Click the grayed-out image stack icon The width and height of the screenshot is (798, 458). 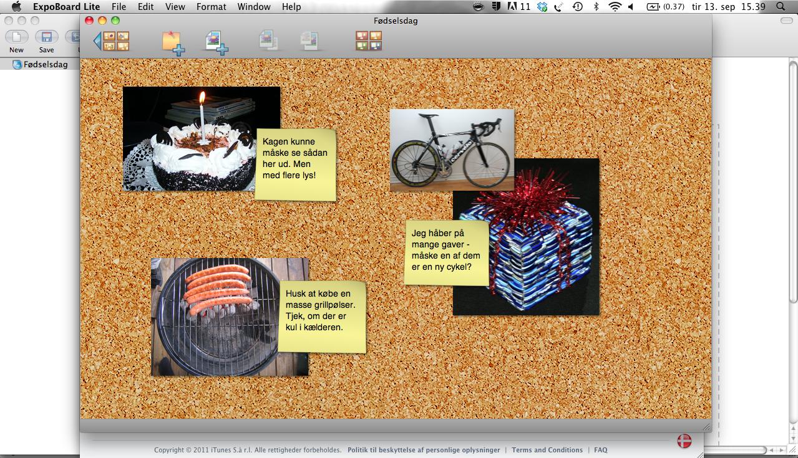coord(269,41)
